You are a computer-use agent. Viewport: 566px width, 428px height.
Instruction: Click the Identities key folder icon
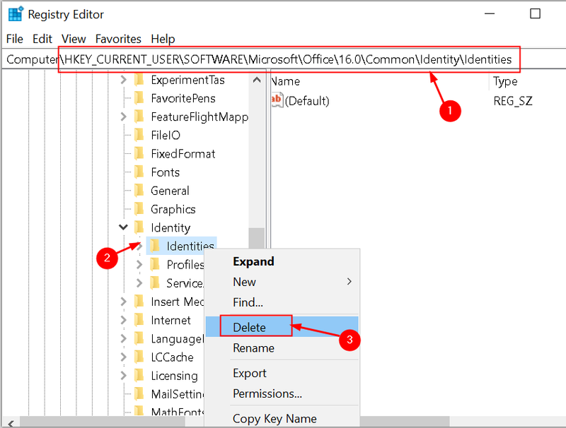(155, 246)
